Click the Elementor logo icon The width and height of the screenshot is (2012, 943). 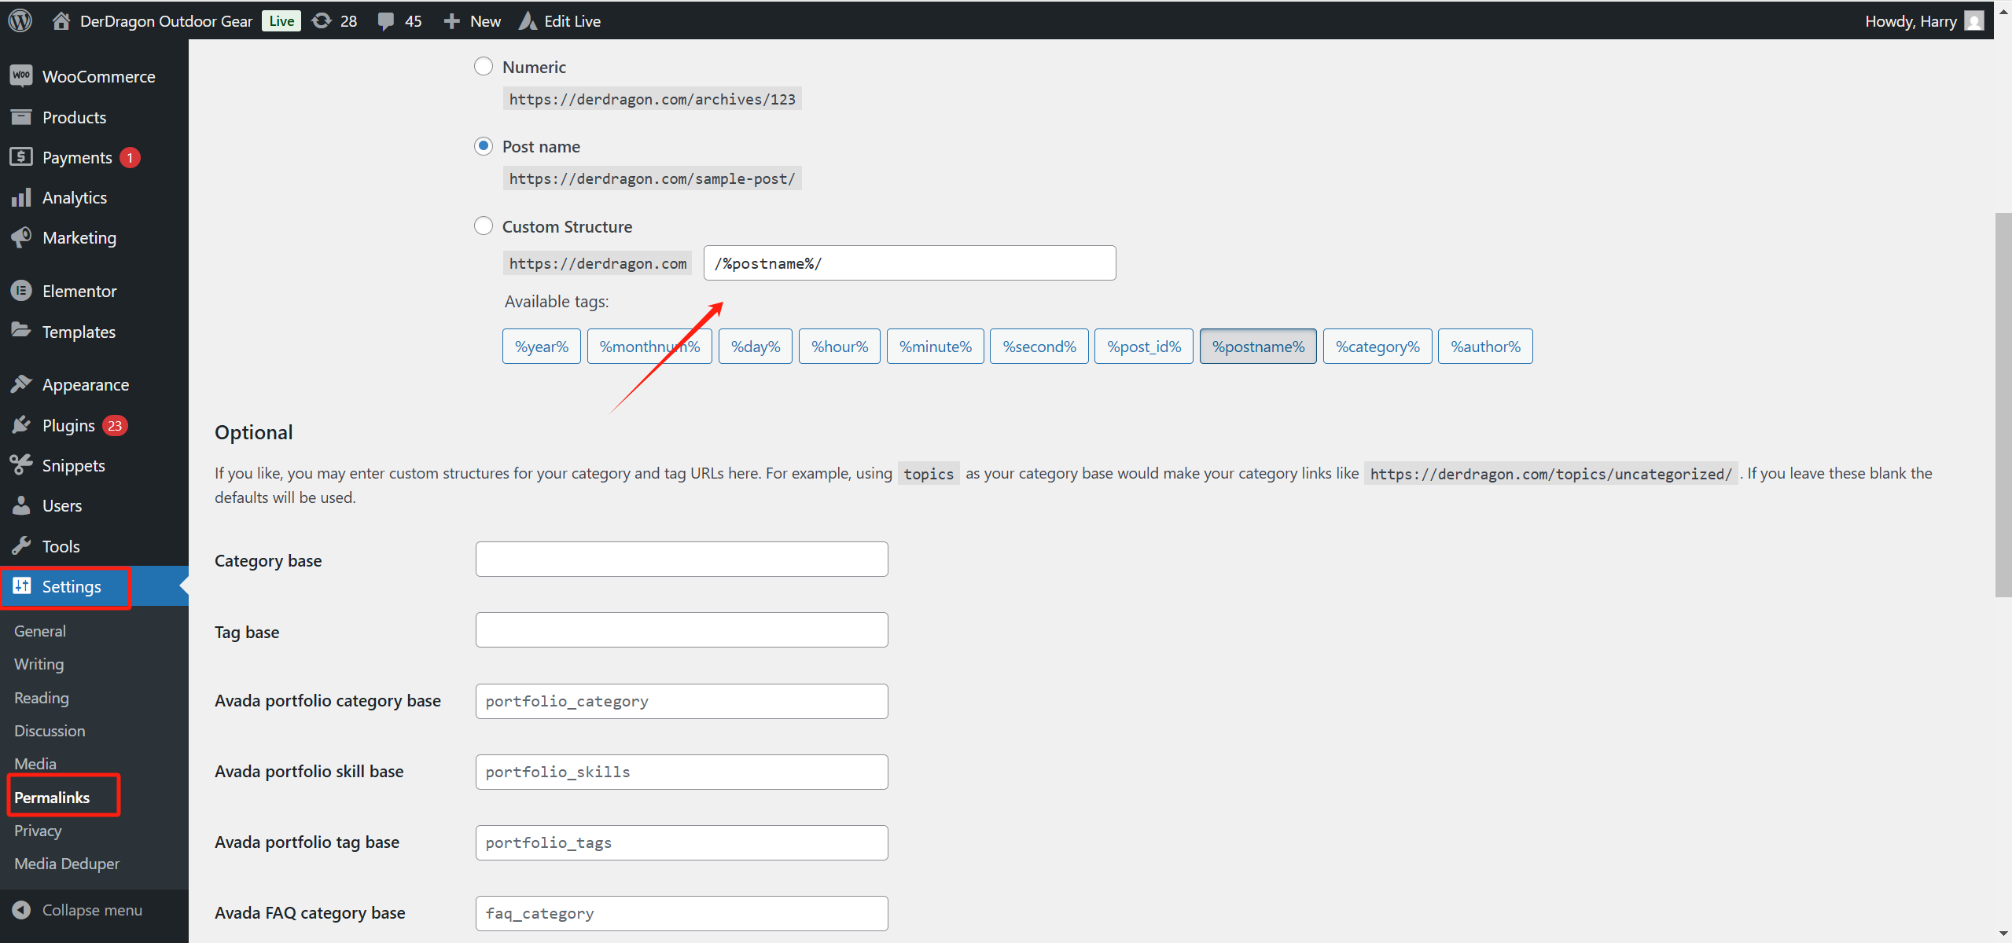point(21,291)
